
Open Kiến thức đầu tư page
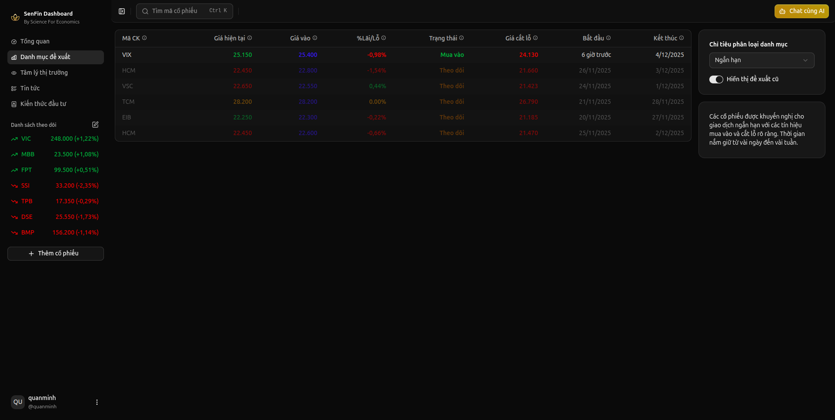click(43, 104)
